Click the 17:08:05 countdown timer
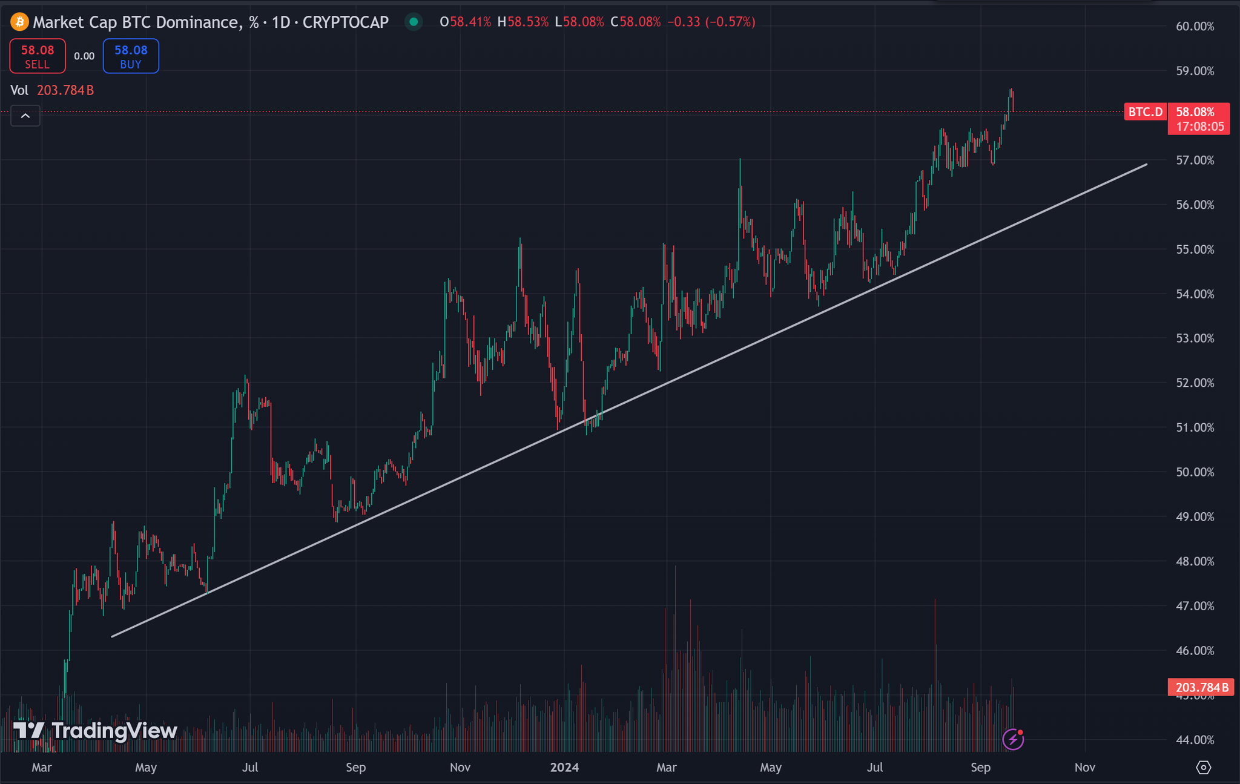The width and height of the screenshot is (1240, 784). click(x=1199, y=127)
